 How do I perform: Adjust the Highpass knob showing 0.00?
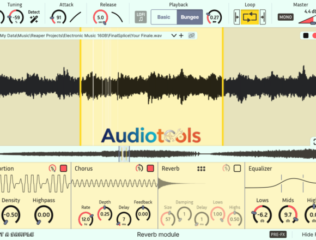click(x=44, y=215)
